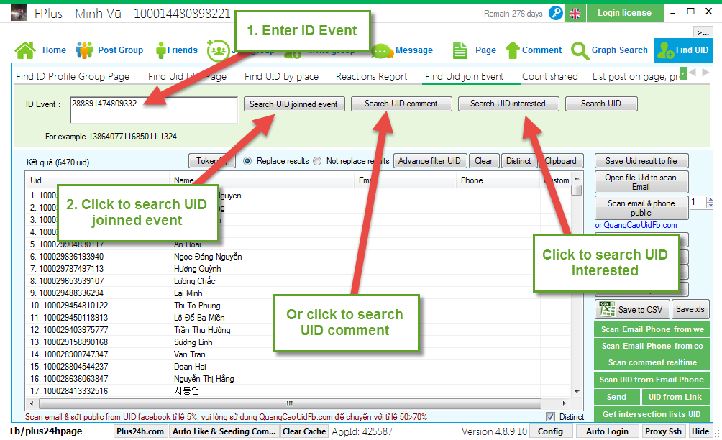The height and width of the screenshot is (440, 722).
Task: Go to the Page section
Action: [x=475, y=50]
